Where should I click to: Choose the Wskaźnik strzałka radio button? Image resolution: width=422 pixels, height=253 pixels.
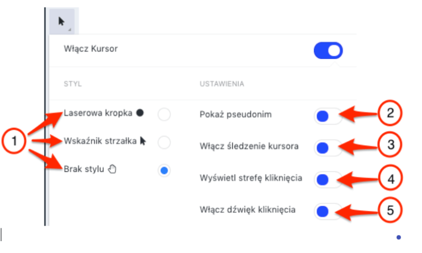[164, 142]
